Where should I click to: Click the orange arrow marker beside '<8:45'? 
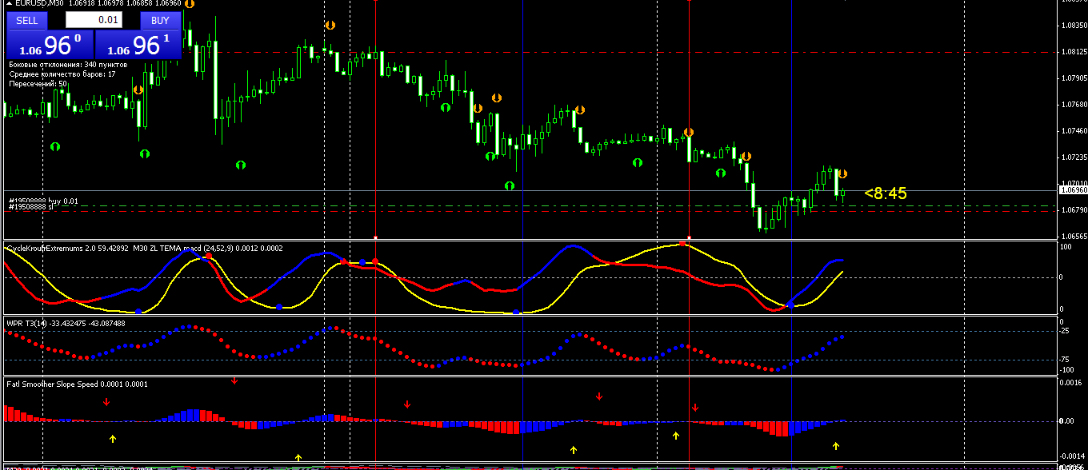(x=842, y=173)
